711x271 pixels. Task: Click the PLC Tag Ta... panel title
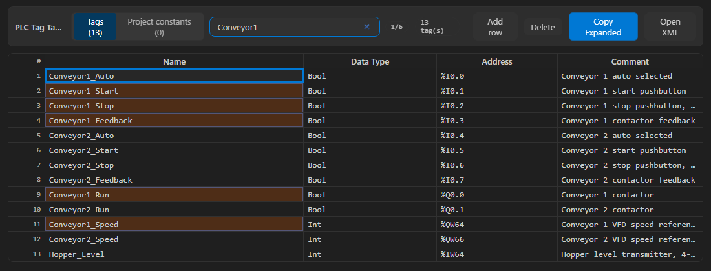[x=38, y=27]
